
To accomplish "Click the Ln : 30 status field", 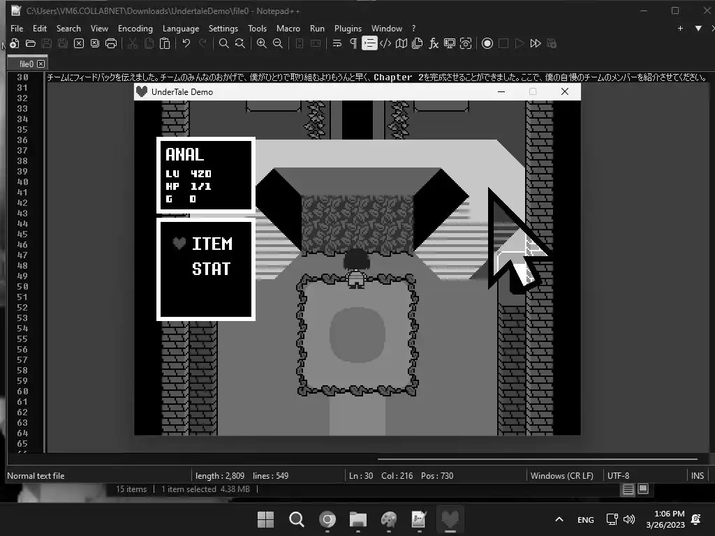I will click(x=361, y=476).
